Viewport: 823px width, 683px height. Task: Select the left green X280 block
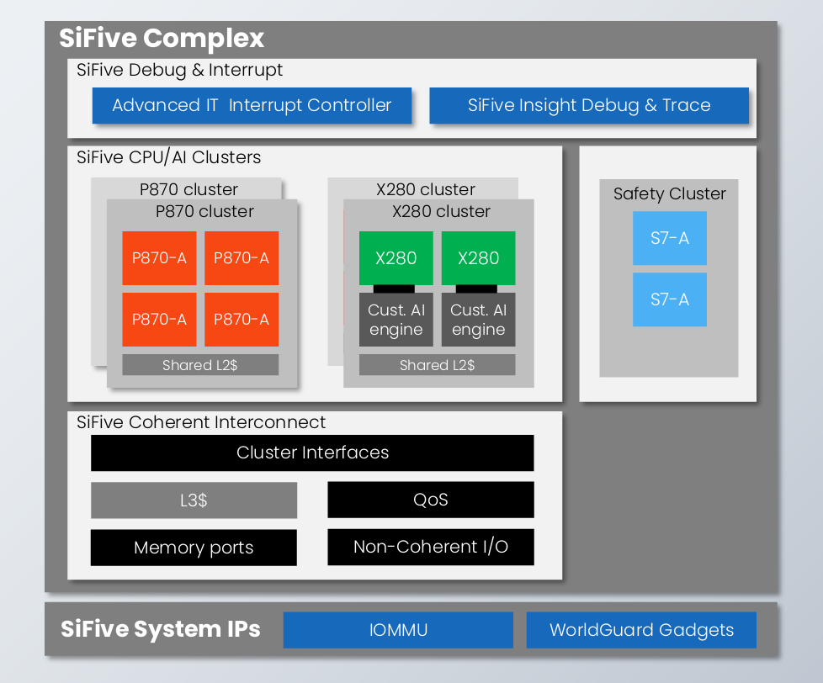pyautogui.click(x=396, y=258)
